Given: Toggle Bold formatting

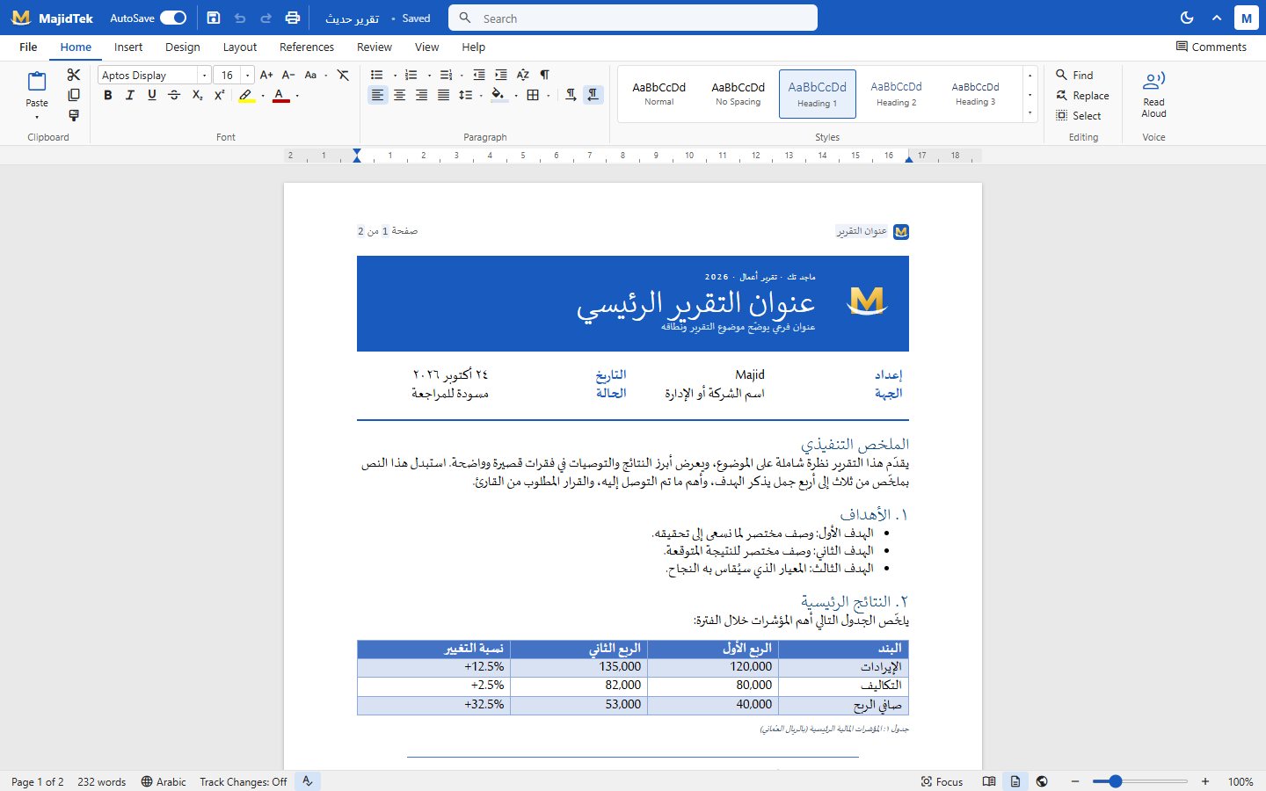Looking at the screenshot, I should (x=108, y=95).
